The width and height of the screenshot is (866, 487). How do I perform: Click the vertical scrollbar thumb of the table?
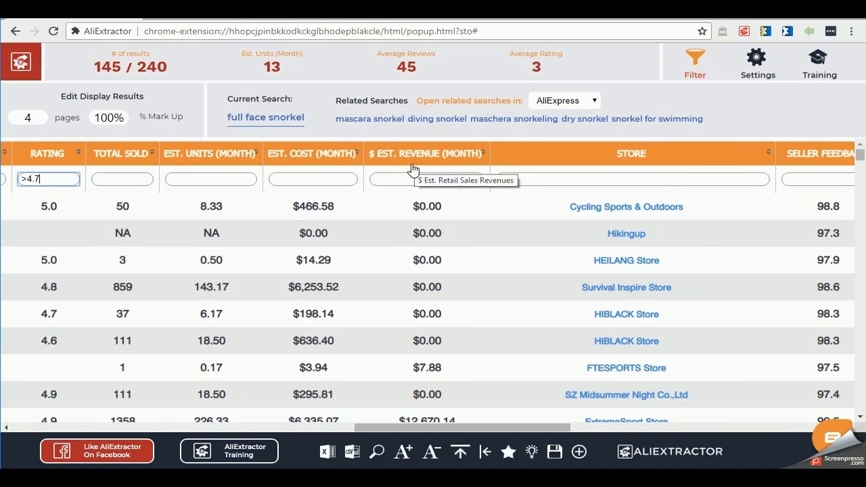pyautogui.click(x=860, y=155)
